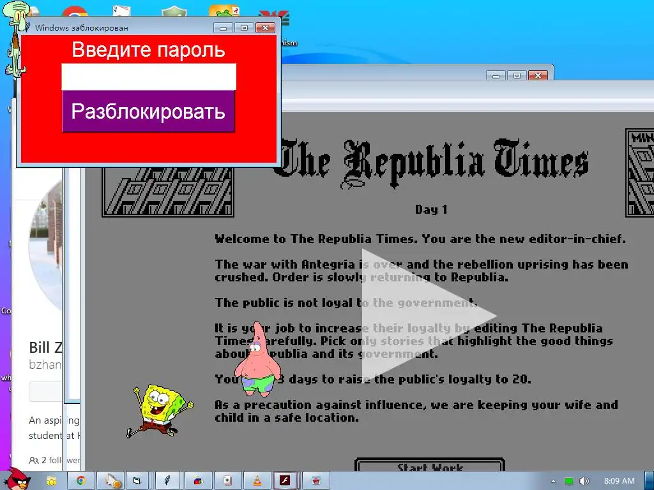Open the green shield desktop icon
The image size is (654, 490).
[174, 11]
